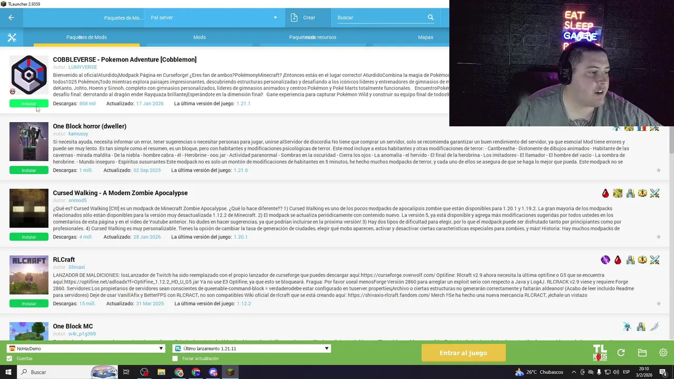
Task: Click RLCraft clock category icon
Action: [642, 260]
